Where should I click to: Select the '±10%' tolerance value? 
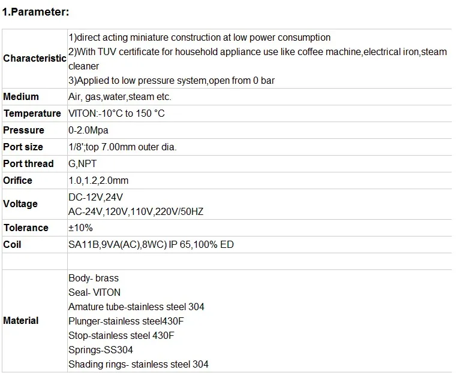tap(80, 228)
